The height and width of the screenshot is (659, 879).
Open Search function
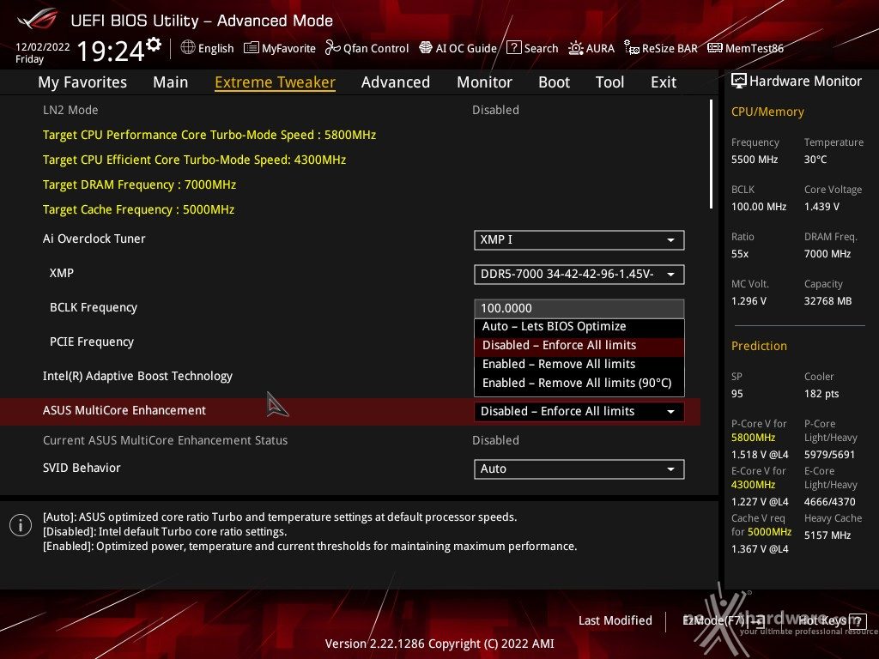point(532,48)
